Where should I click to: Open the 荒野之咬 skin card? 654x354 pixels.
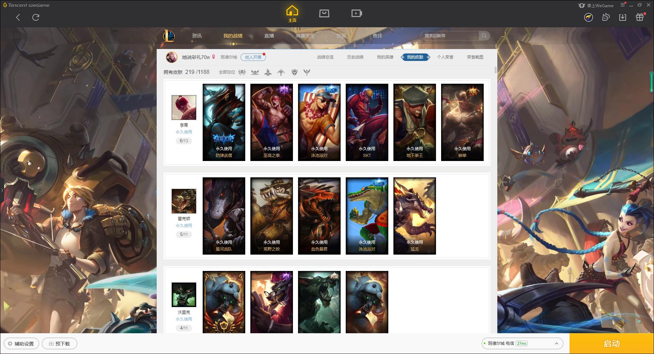coord(271,216)
